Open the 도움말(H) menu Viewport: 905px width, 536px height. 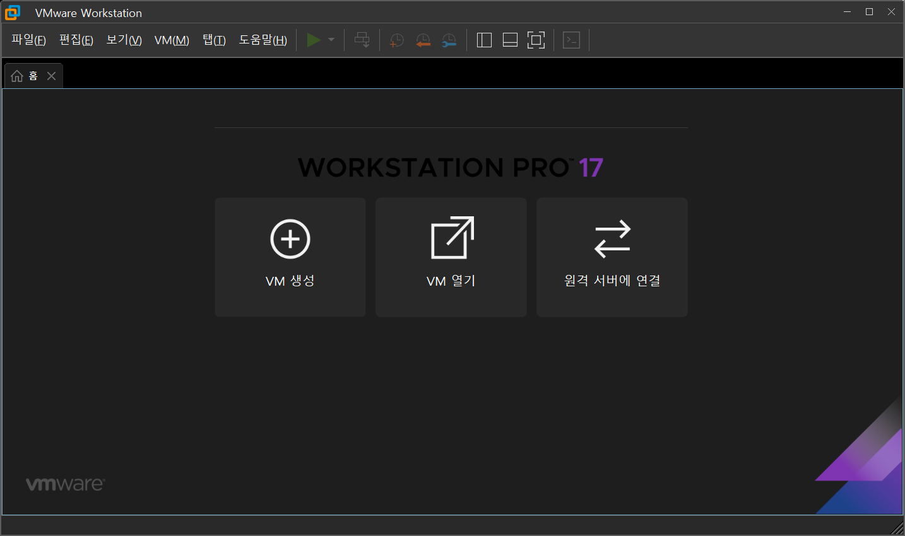[263, 40]
